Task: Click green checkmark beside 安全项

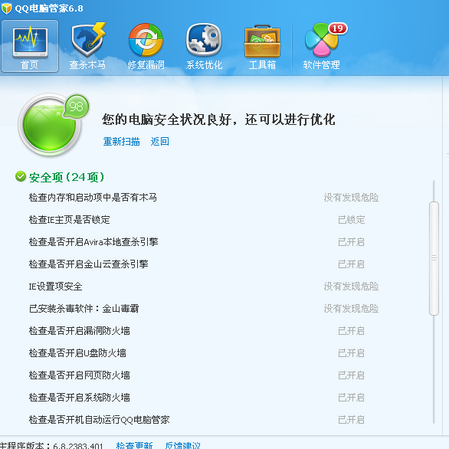Action: click(21, 176)
